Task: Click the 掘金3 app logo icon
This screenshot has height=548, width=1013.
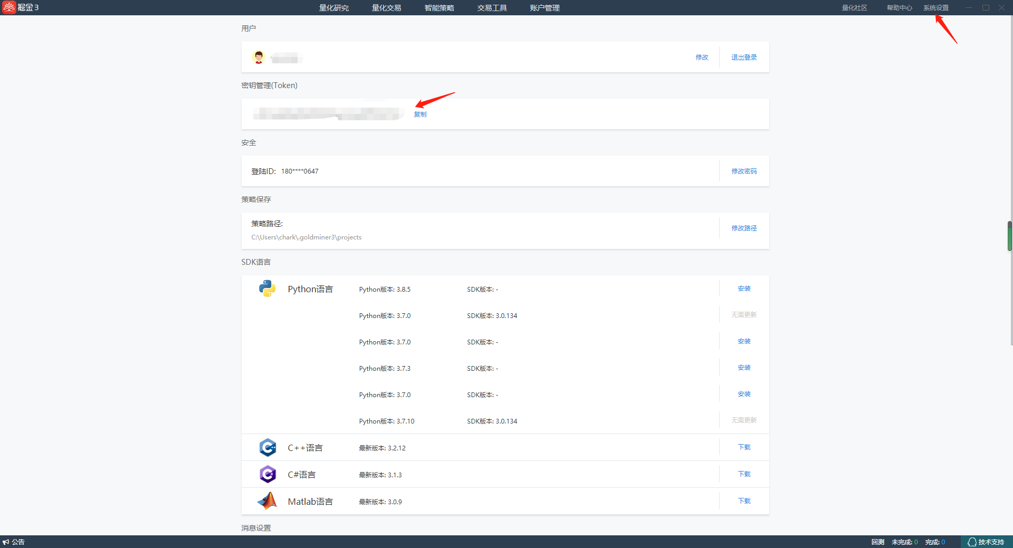Action: 9,7
